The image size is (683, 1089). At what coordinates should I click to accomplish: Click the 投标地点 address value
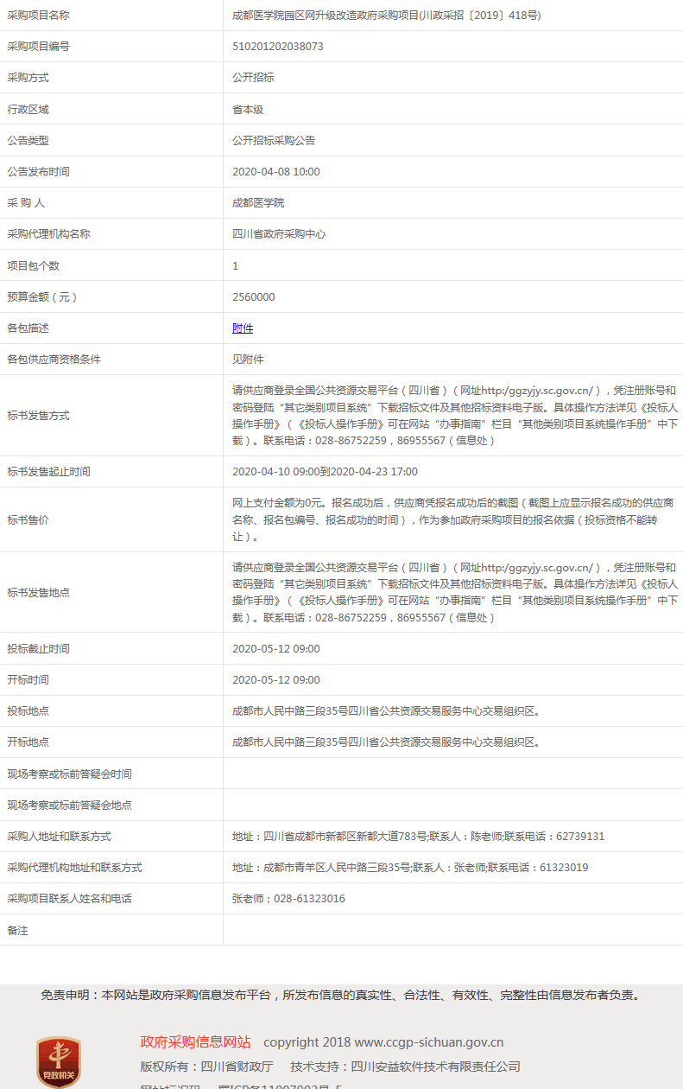[x=386, y=711]
